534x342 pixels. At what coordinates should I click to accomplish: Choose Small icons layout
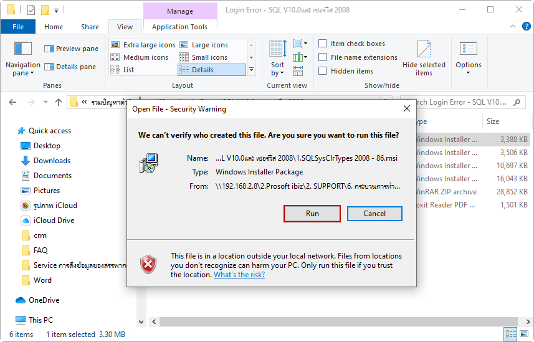pos(203,57)
